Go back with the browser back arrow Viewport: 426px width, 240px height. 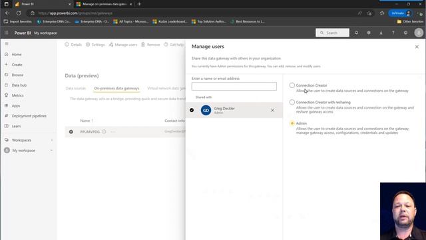pos(7,13)
